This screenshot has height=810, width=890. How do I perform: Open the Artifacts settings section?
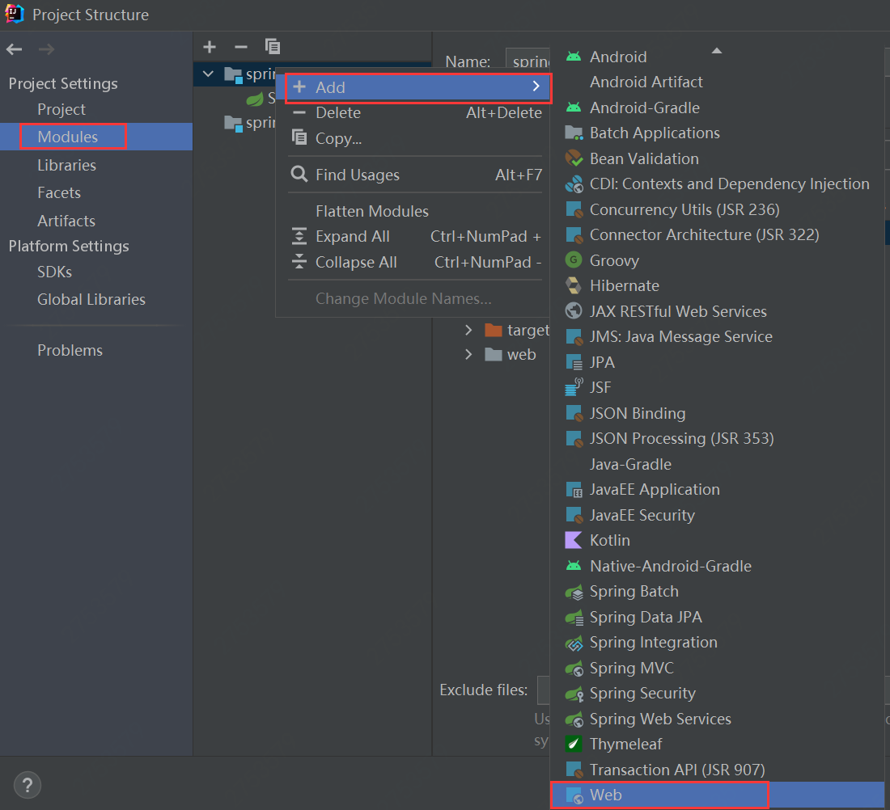[66, 221]
